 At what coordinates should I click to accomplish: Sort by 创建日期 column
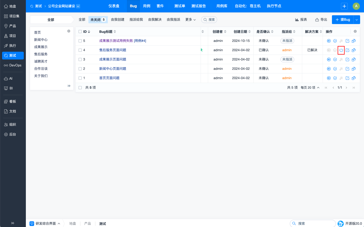coord(242,32)
